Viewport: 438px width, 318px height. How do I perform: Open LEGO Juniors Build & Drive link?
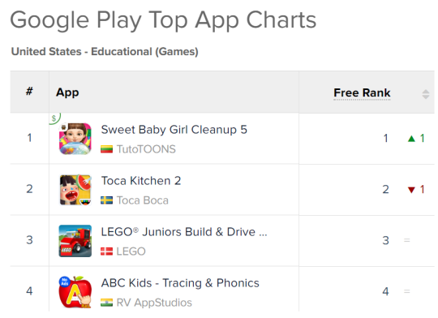pyautogui.click(x=184, y=232)
